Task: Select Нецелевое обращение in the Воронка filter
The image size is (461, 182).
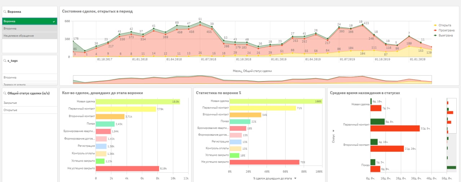Action: 30,36
